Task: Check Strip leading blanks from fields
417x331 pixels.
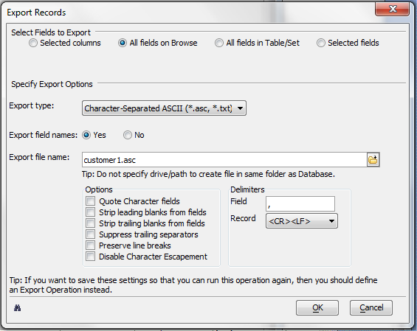Action: coord(91,212)
